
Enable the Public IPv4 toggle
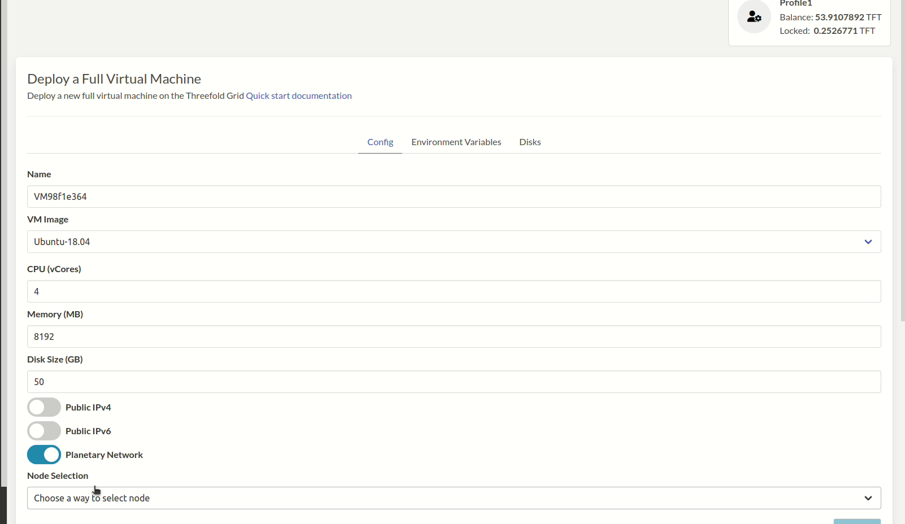pyautogui.click(x=44, y=407)
